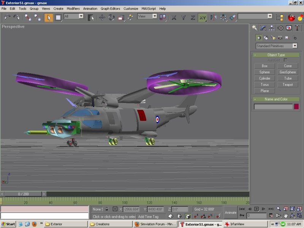304x228 pixels.
Task: Choose the Select and Move tool
Action: click(x=102, y=17)
